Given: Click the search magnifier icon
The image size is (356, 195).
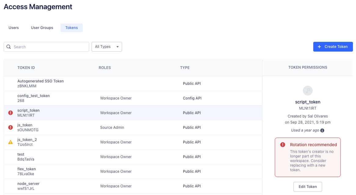Looking at the screenshot, I should coord(9,46).
